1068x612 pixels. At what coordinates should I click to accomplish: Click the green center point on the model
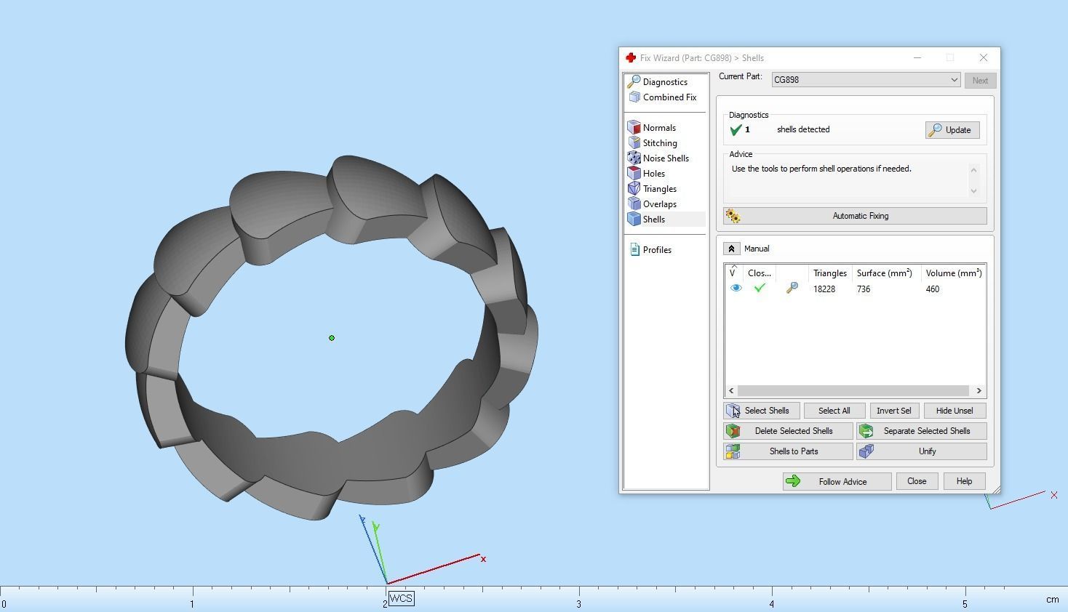coord(332,338)
